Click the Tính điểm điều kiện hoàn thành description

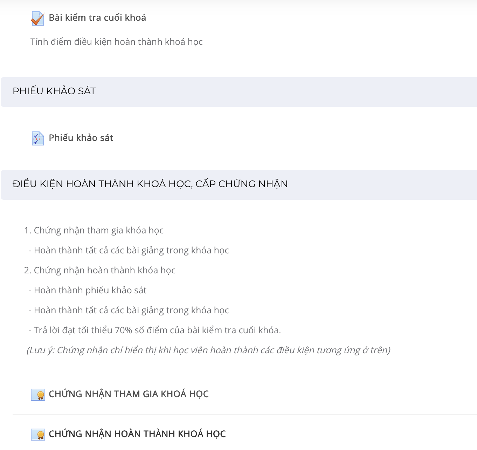[117, 42]
